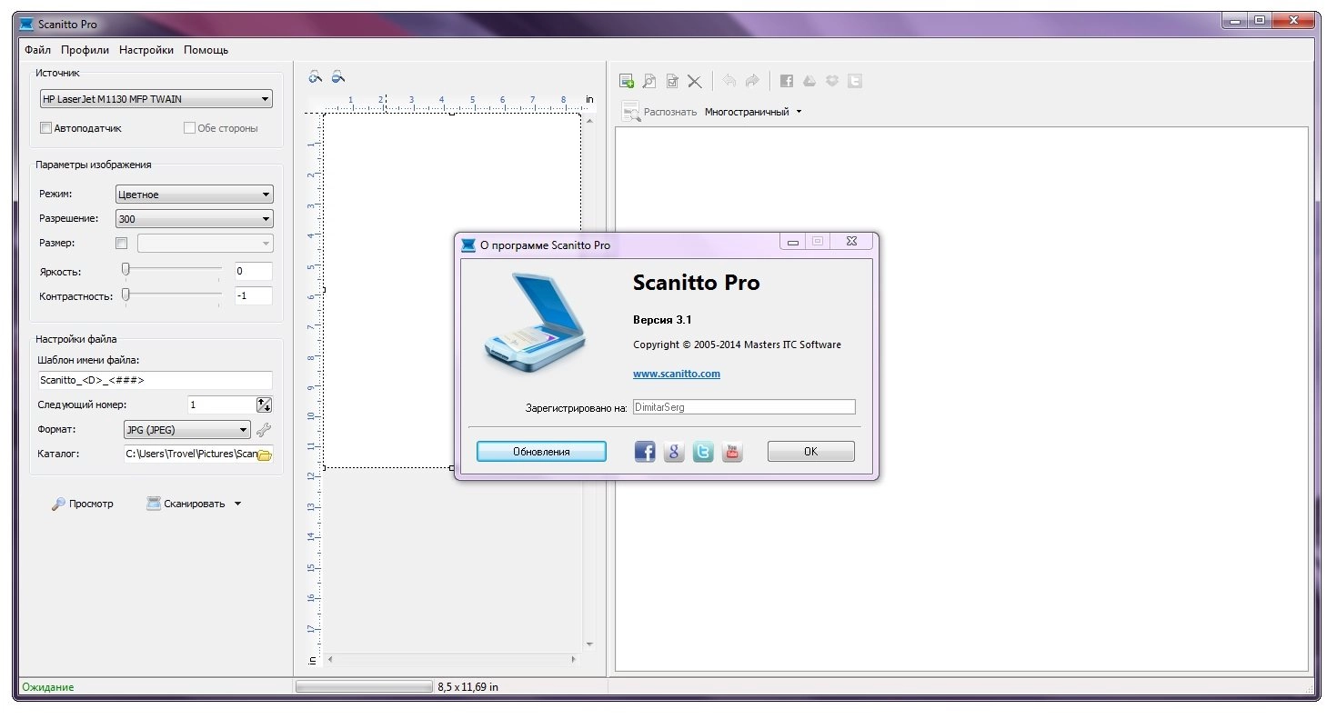Screen dimensions: 1337x719
Task: Share to Twitter from the main toolbar
Action: (x=854, y=81)
